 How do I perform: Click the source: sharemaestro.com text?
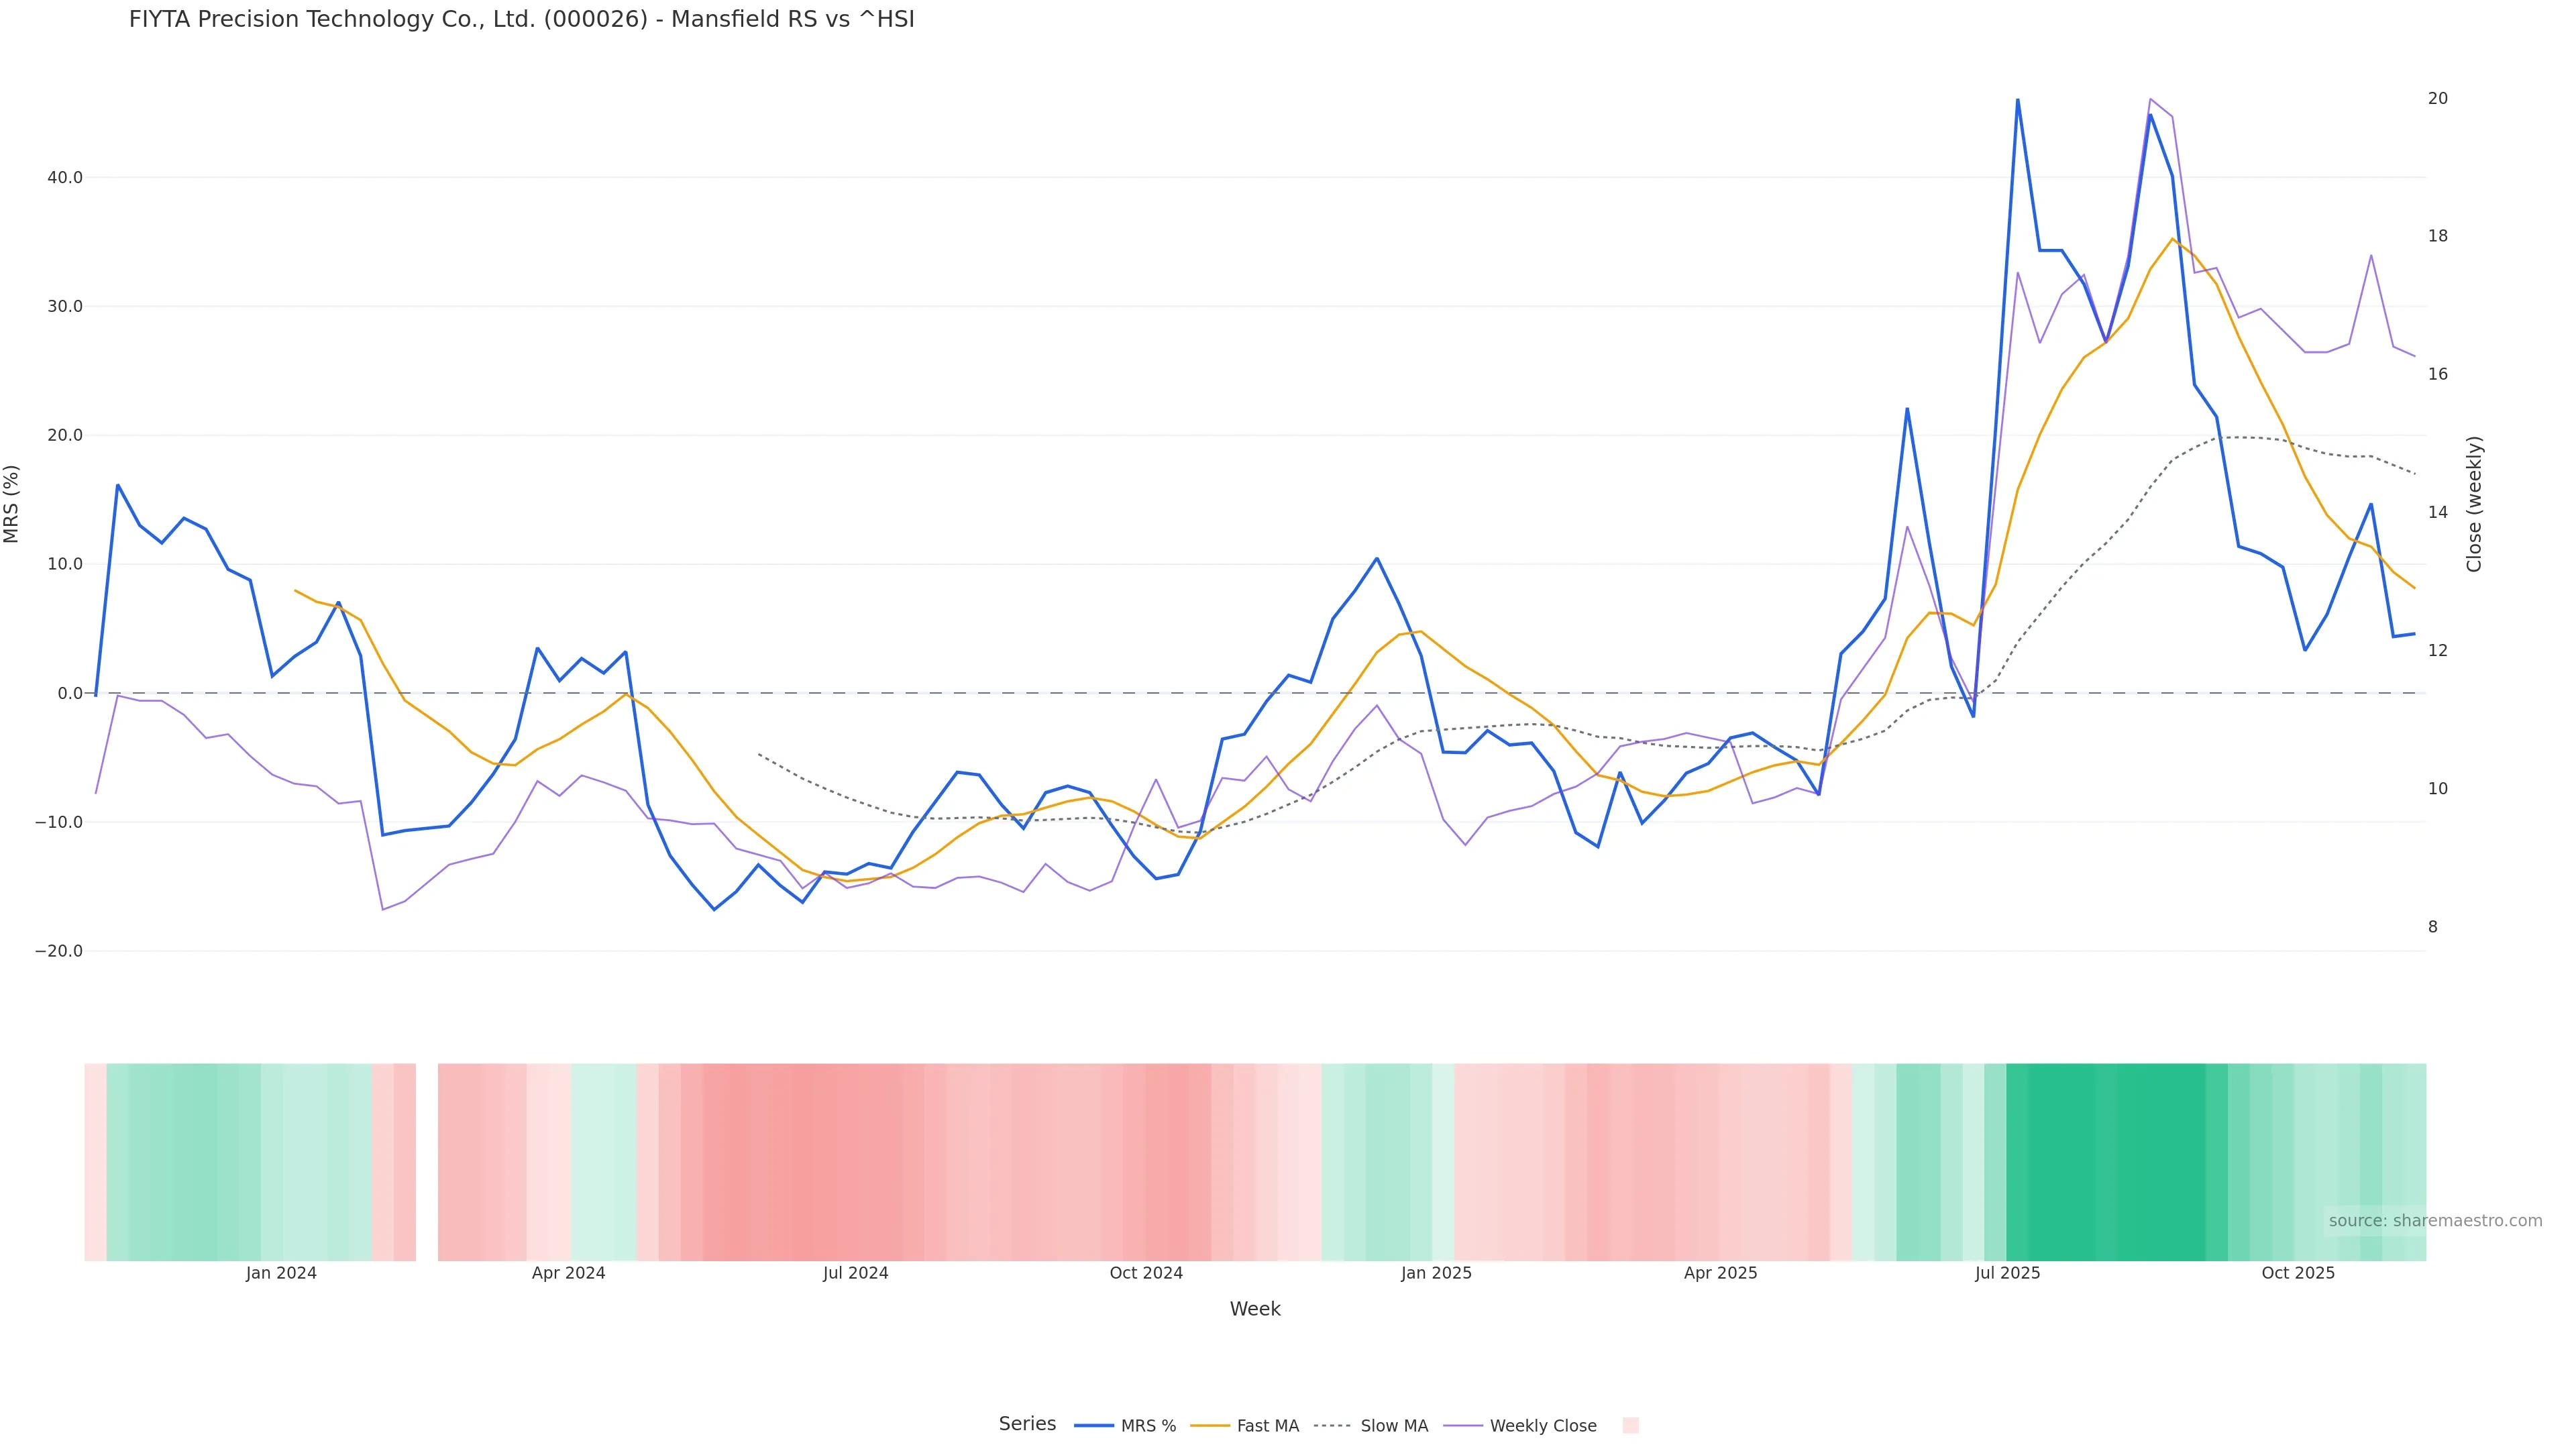click(2435, 1221)
